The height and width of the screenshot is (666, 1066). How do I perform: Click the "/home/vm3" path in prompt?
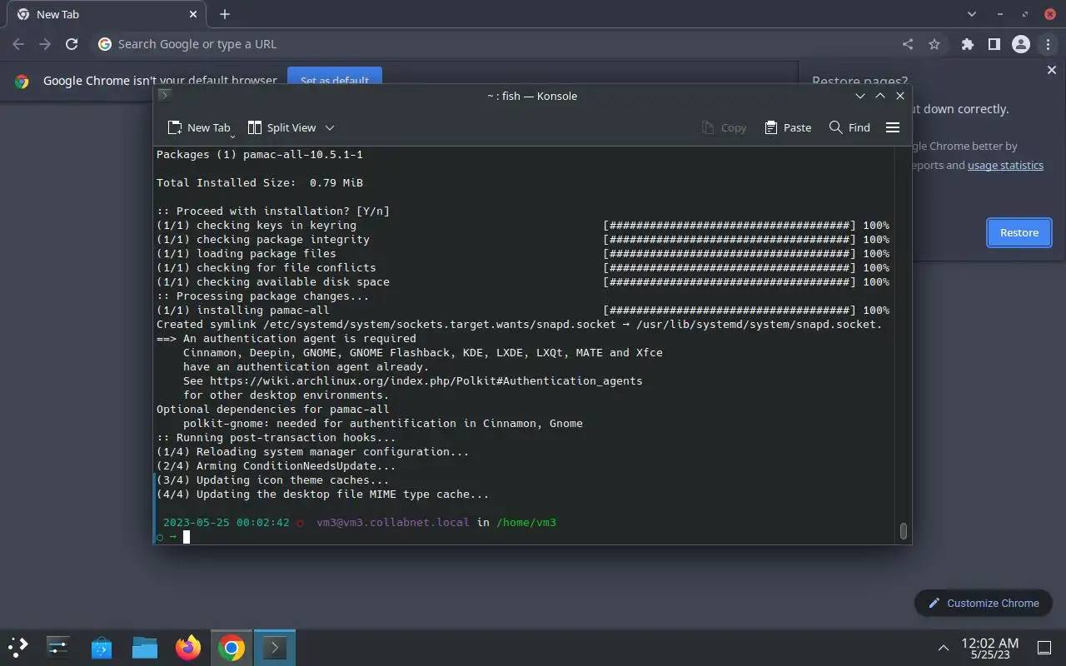tap(526, 522)
